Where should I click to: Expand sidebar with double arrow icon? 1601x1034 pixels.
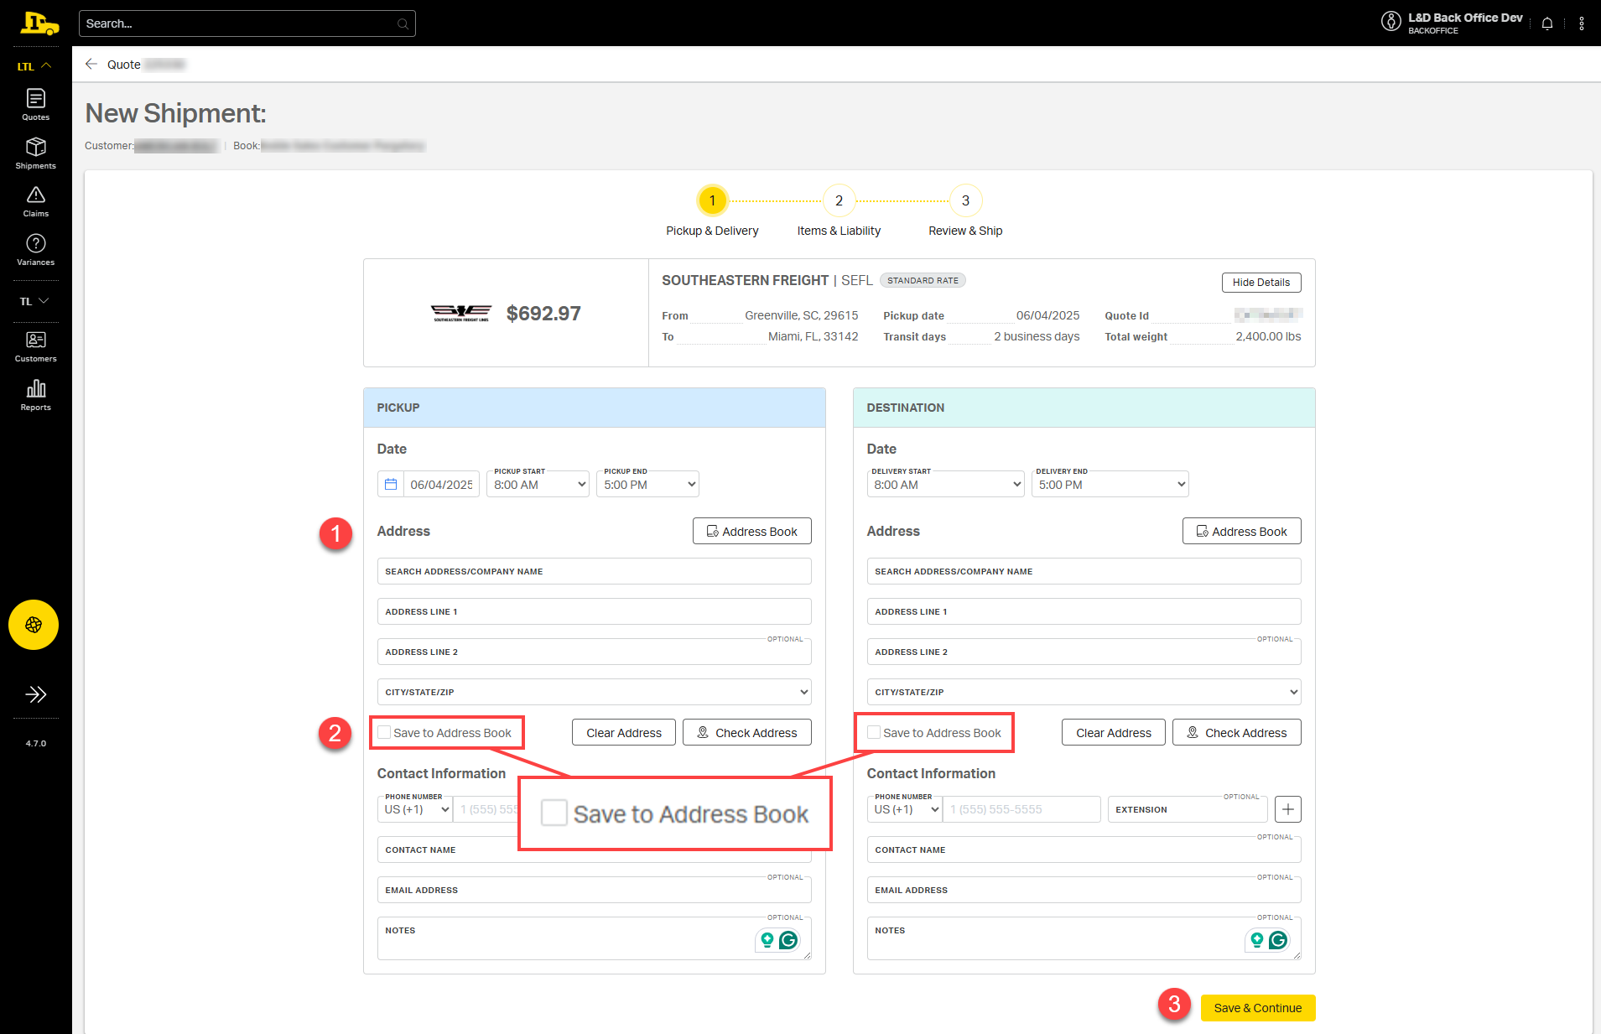point(35,694)
